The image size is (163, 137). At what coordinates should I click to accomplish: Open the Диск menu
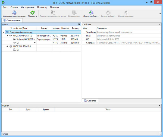5,7
